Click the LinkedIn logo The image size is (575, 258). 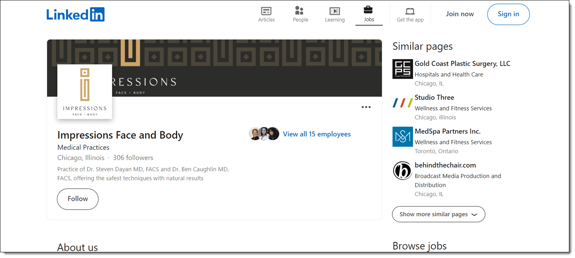pos(75,14)
